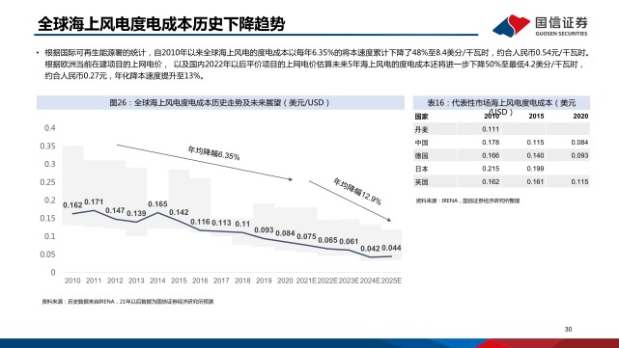Click x-axis label 2019
The image size is (619, 348).
click(x=264, y=281)
